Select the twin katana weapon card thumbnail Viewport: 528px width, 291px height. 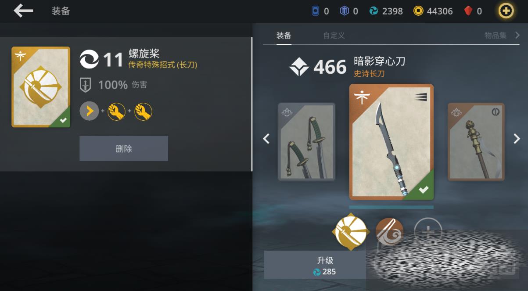point(307,142)
